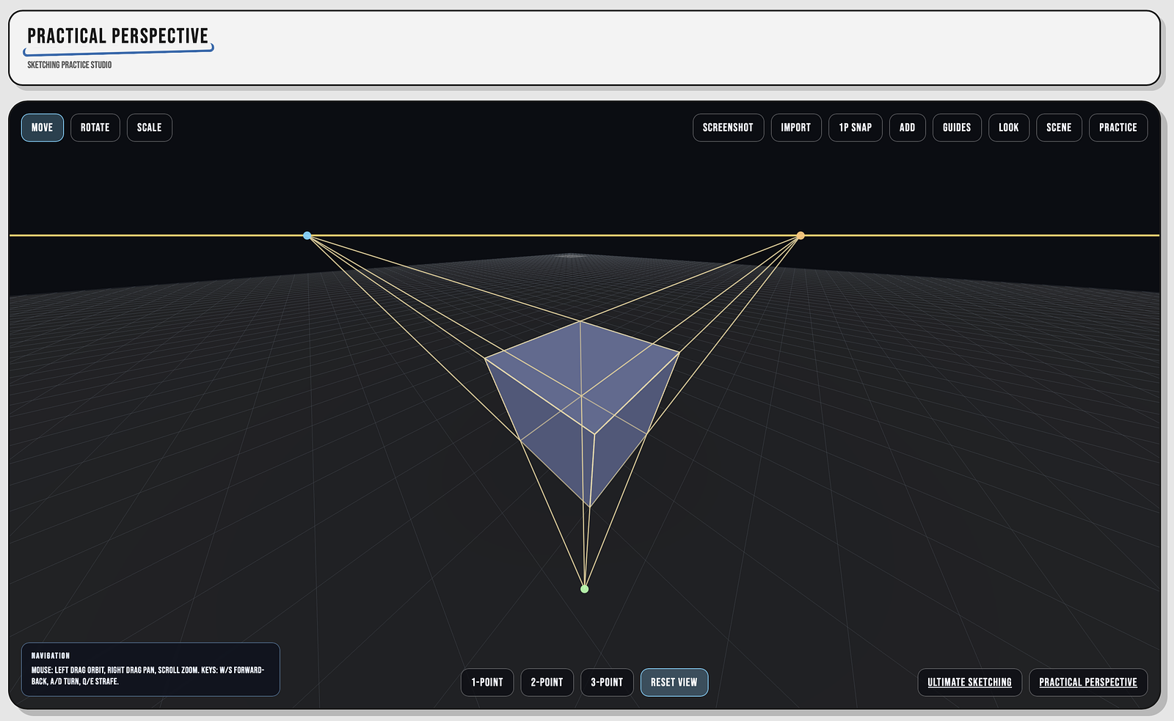The width and height of the screenshot is (1174, 721).
Task: Click the blue left vanishing point
Action: pos(307,235)
